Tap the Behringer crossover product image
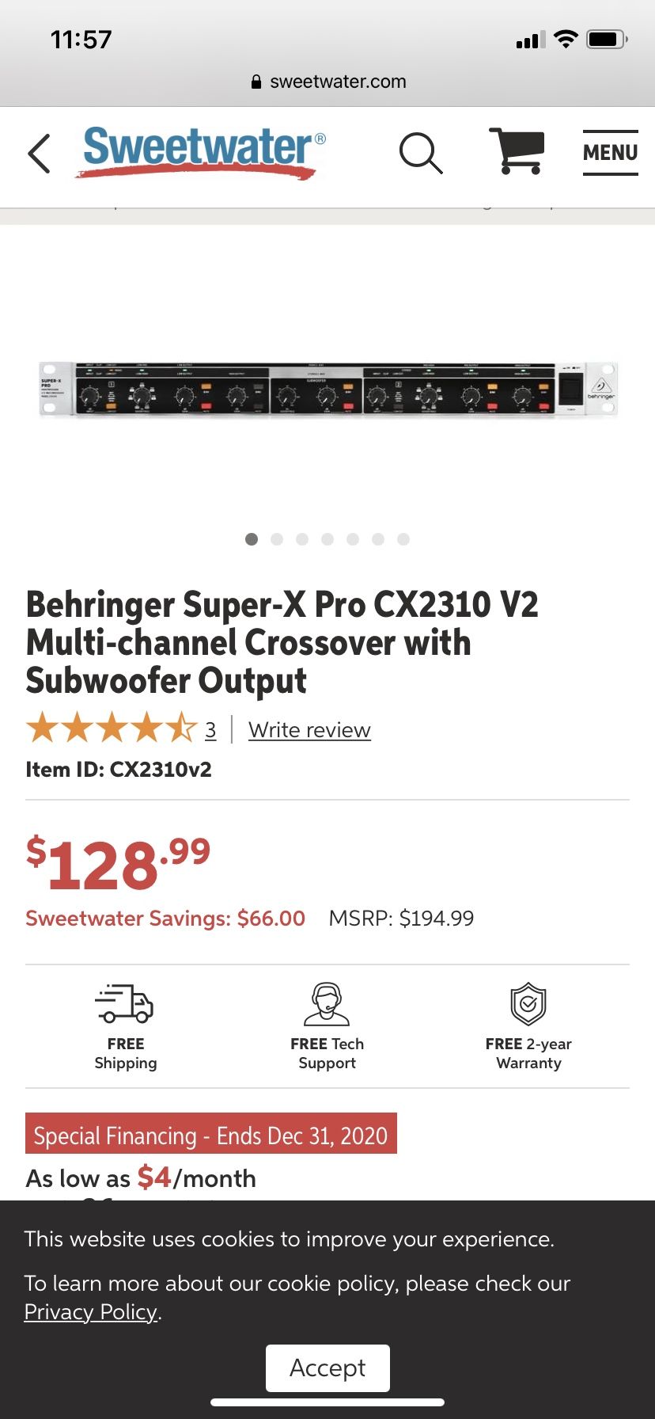Screen dimensions: 655x1419 (327, 389)
